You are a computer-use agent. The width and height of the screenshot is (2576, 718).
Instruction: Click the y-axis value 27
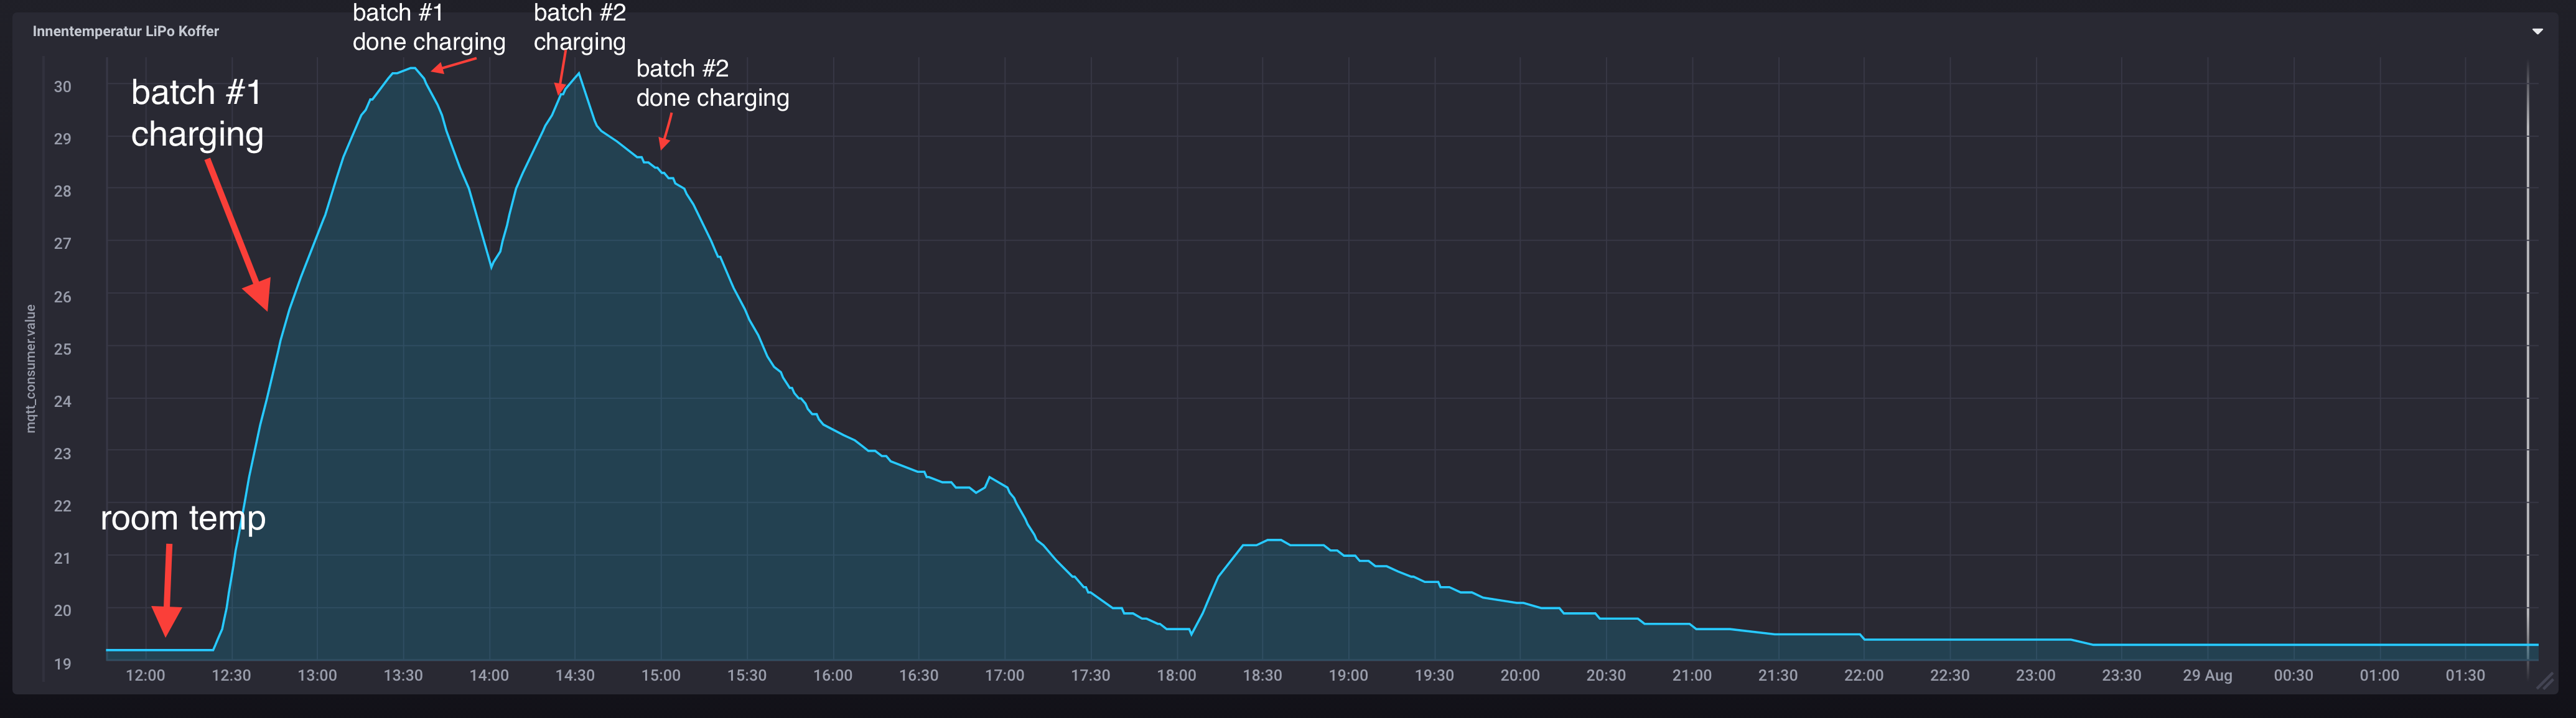click(63, 243)
